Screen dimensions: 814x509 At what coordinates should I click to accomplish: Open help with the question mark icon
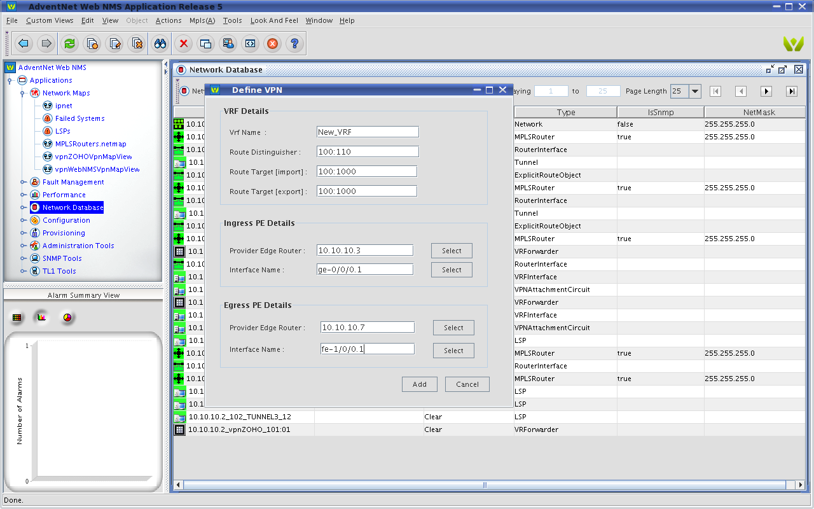pos(294,44)
